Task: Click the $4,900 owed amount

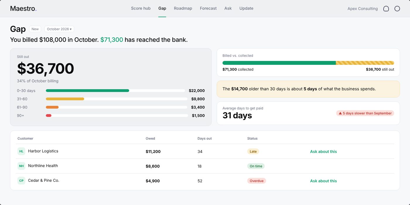Action: [153, 181]
